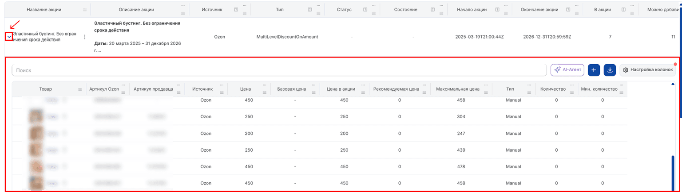The height and width of the screenshot is (192, 682).
Task: Click the inner table vertical scrollbar thumb
Action: [673, 173]
